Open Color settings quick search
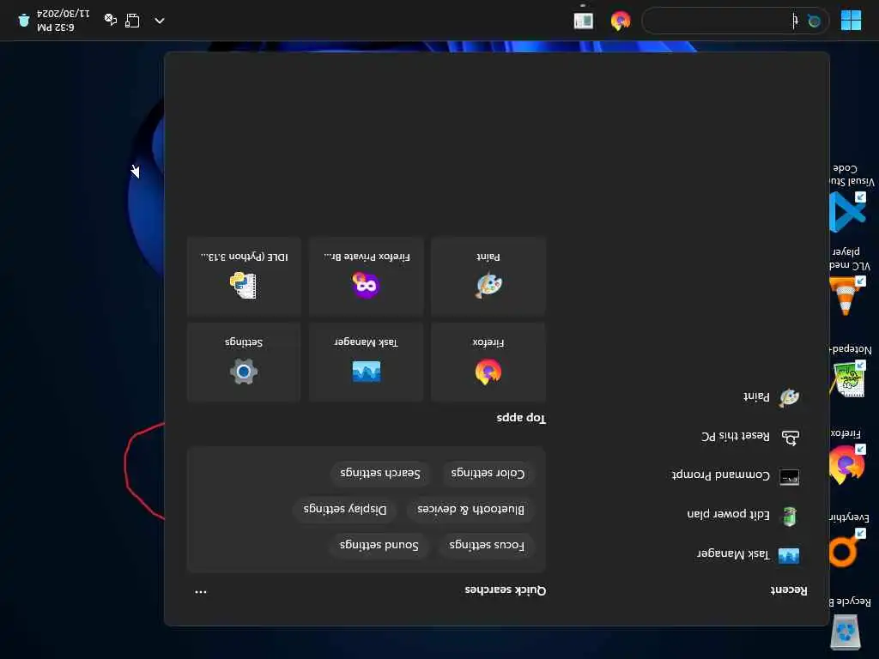Screen dimensions: 879x659 pos(488,473)
